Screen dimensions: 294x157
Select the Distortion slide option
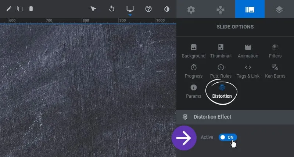[x=222, y=91]
